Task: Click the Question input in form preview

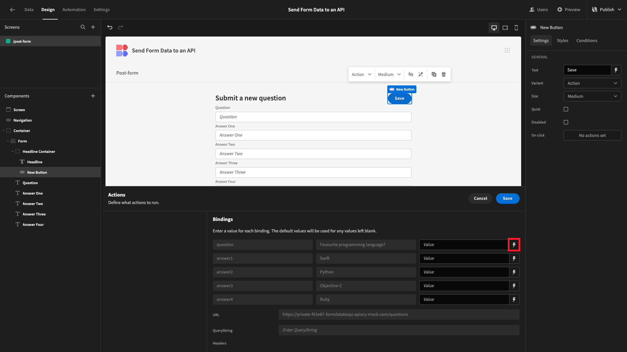Action: click(313, 117)
